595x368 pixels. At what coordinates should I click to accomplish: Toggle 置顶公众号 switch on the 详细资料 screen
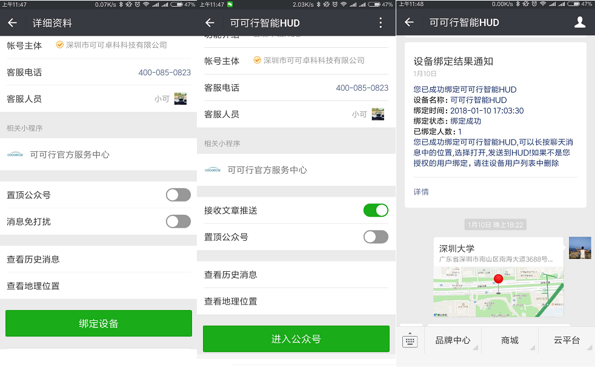tap(178, 195)
